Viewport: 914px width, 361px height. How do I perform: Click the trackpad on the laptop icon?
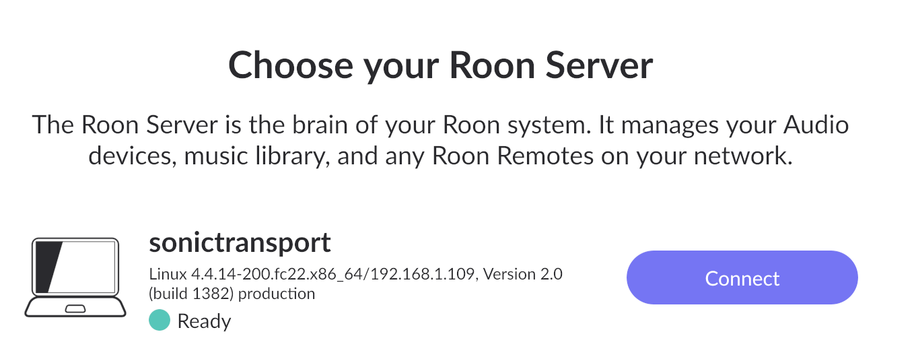coord(75,308)
